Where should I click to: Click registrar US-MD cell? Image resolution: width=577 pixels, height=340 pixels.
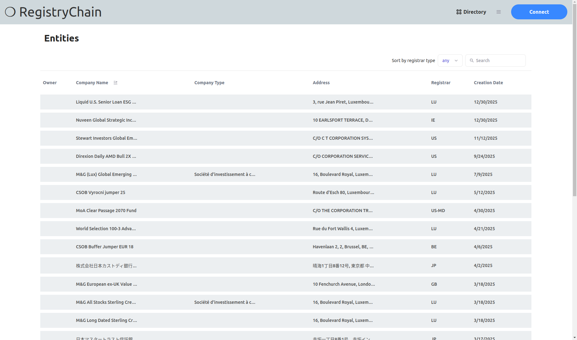point(438,211)
